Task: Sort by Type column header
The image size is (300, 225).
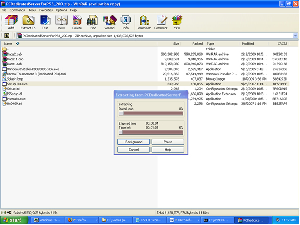Action: tap(221, 44)
